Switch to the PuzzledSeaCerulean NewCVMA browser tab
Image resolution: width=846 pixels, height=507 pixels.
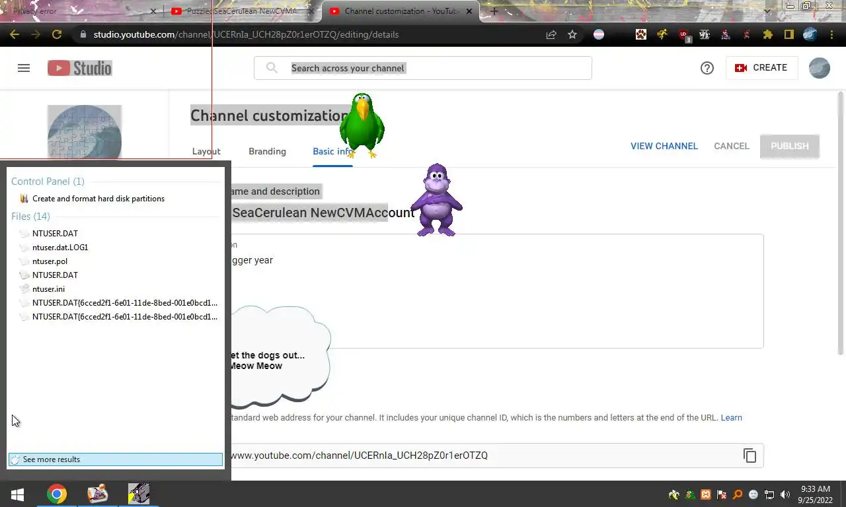click(x=243, y=11)
